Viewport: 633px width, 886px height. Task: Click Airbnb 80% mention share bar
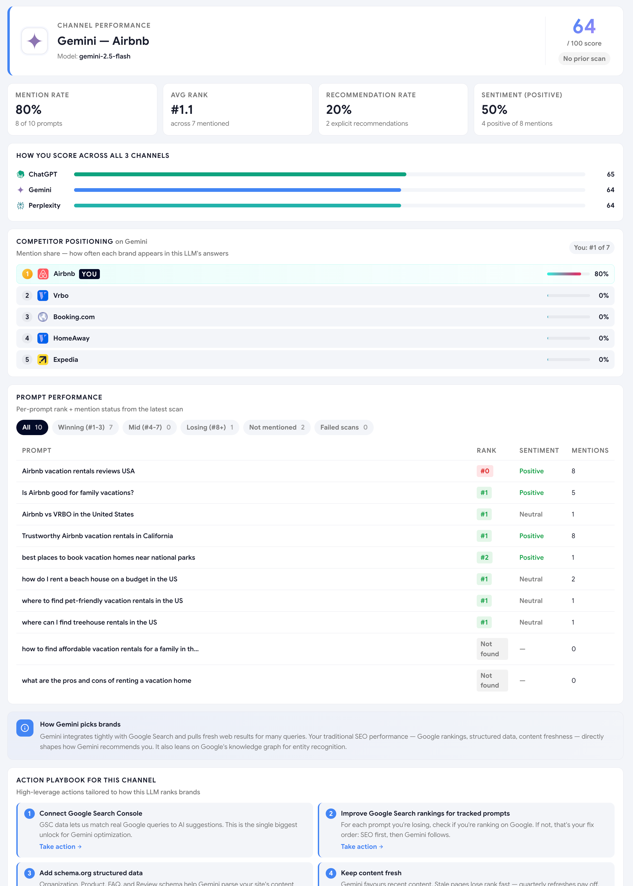click(568, 274)
